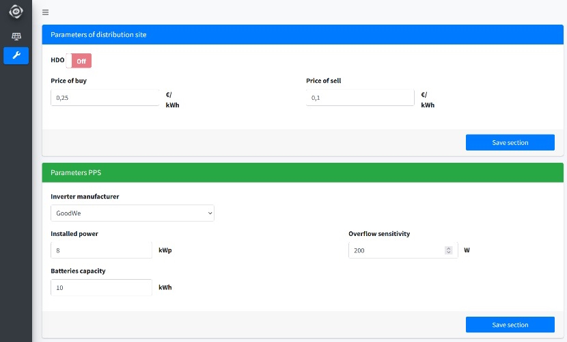Decrease Overflow sensitivity with the down arrow
Image resolution: width=567 pixels, height=342 pixels.
(449, 252)
